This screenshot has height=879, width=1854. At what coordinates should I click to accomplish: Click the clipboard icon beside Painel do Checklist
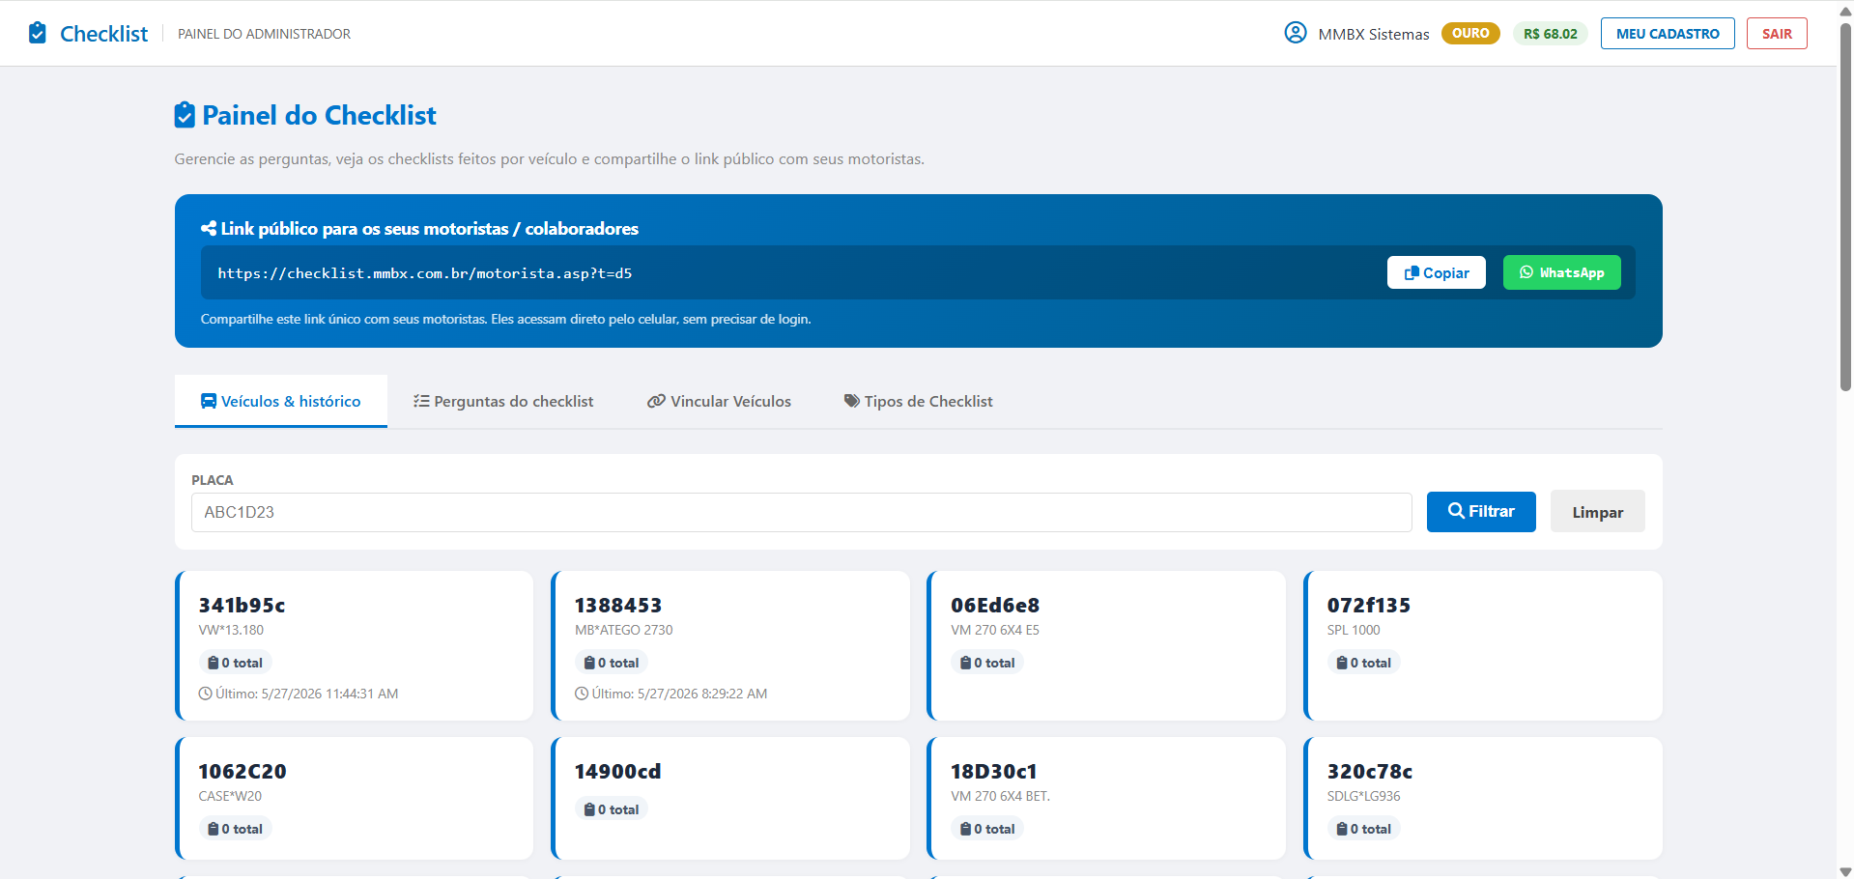[x=185, y=115]
